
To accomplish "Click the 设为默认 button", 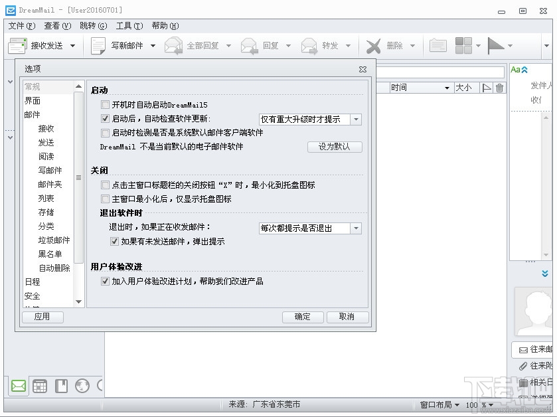I will tap(335, 147).
